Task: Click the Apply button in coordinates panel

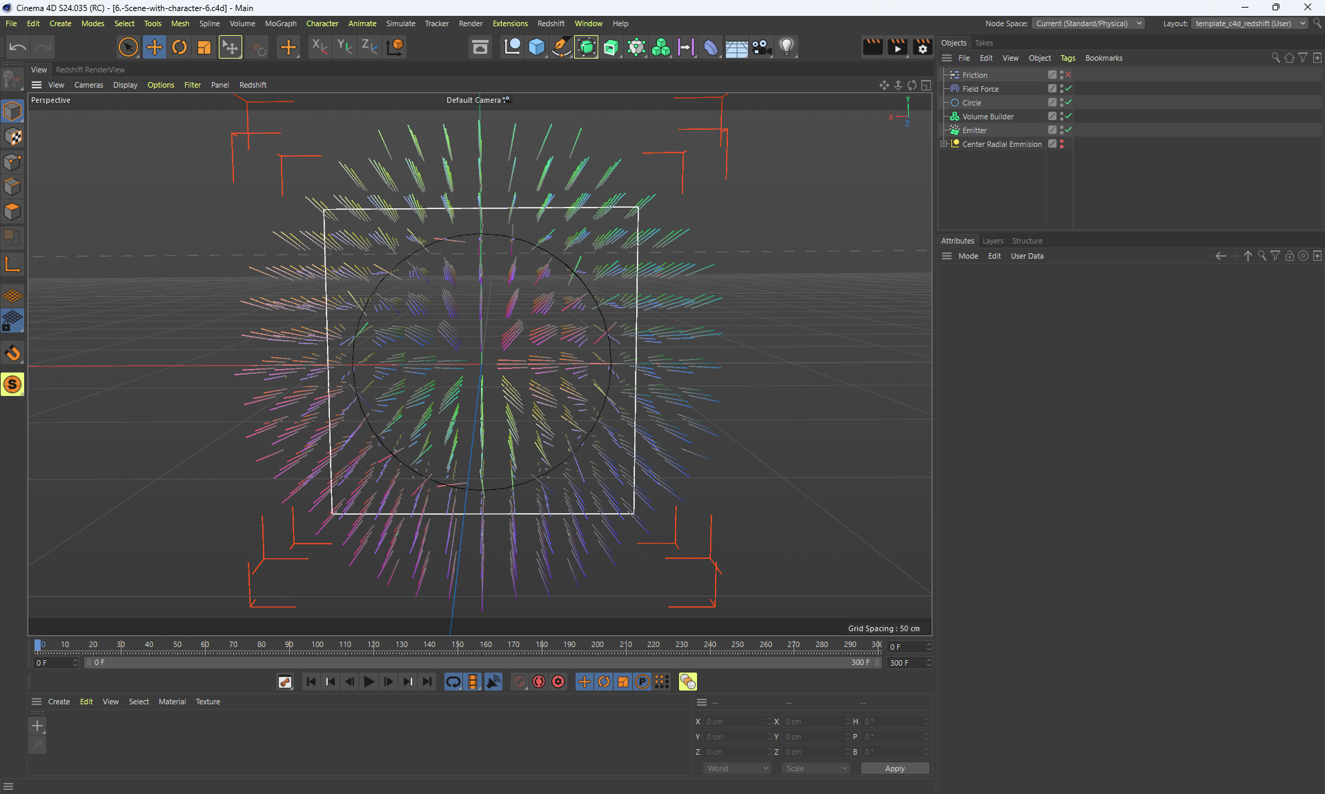Action: [894, 768]
